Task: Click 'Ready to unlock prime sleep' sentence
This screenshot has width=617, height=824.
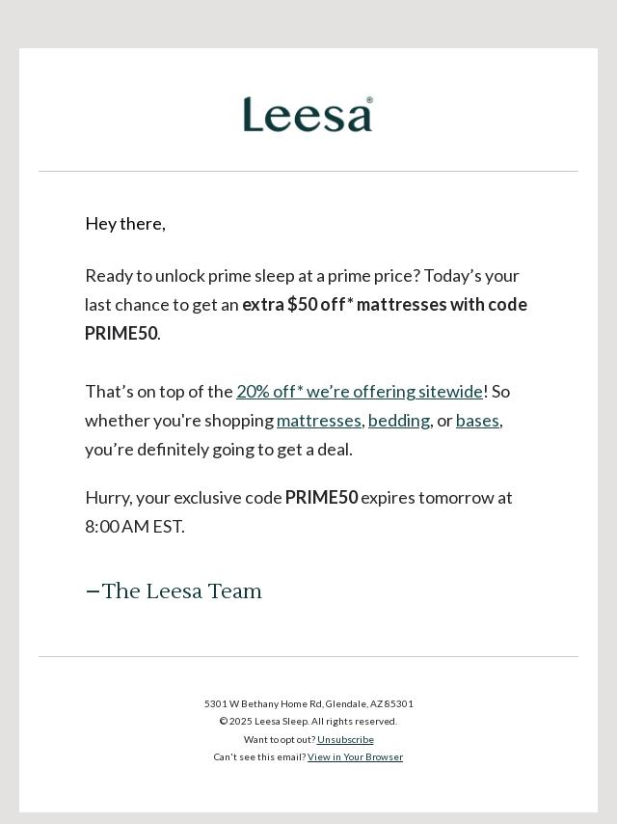Action: (x=253, y=276)
